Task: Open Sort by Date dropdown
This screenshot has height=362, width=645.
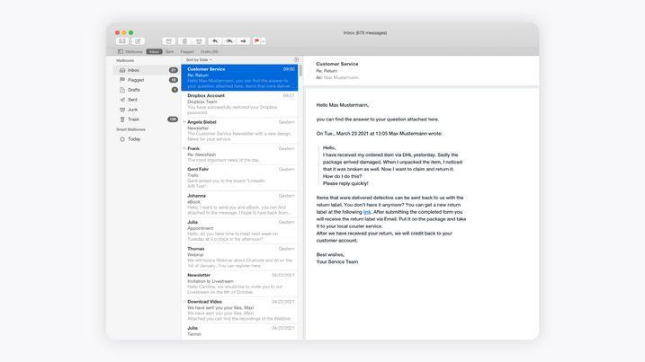Action: tap(199, 60)
